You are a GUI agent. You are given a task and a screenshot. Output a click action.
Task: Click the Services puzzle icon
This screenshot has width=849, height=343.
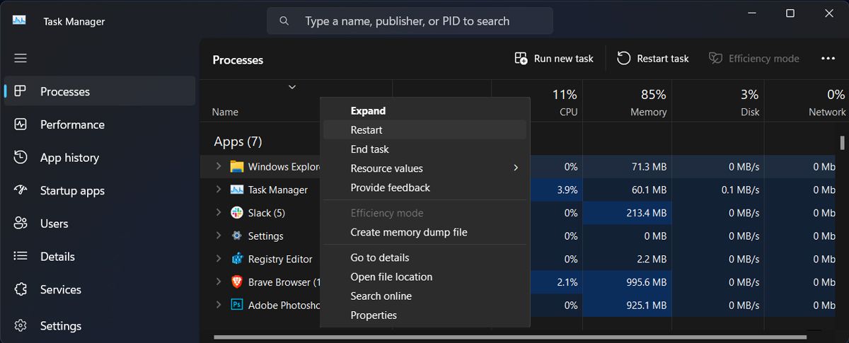click(21, 289)
